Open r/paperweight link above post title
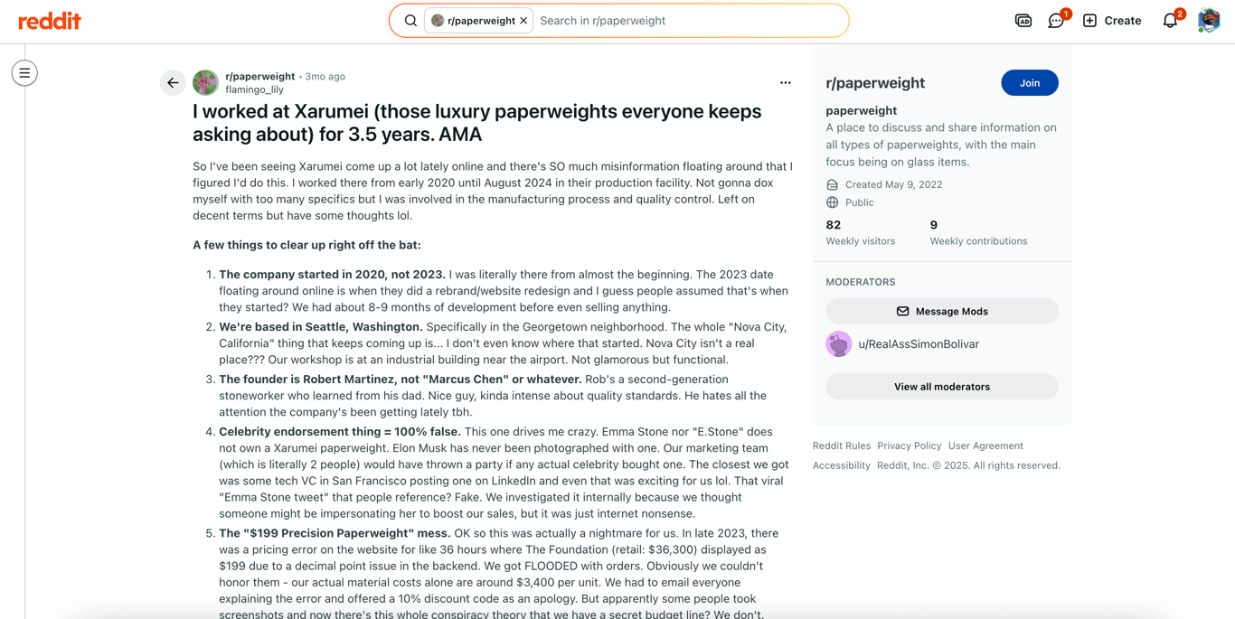Viewport: 1235px width, 619px height. [x=259, y=77]
